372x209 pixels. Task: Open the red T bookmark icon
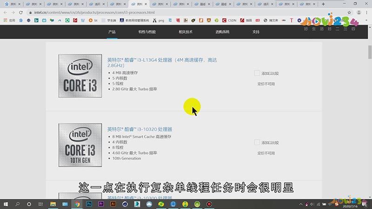pos(292,20)
